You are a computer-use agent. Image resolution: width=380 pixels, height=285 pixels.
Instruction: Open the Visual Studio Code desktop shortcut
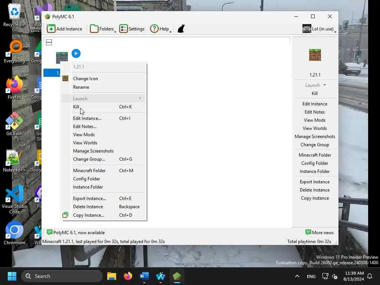tap(14, 199)
